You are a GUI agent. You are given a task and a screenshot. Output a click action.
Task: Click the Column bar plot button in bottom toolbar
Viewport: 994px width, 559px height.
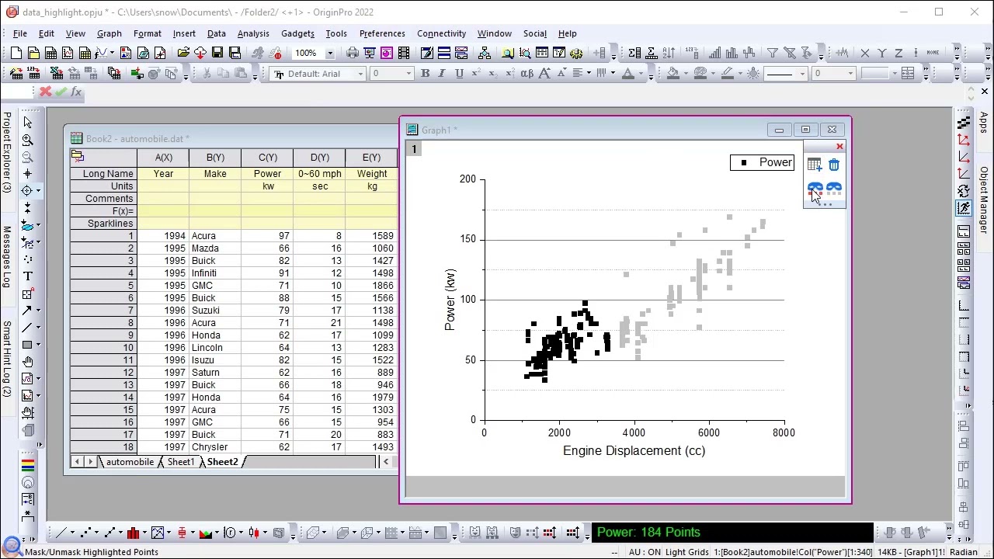tap(133, 533)
